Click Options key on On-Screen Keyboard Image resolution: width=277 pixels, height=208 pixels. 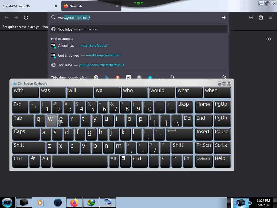click(x=204, y=161)
